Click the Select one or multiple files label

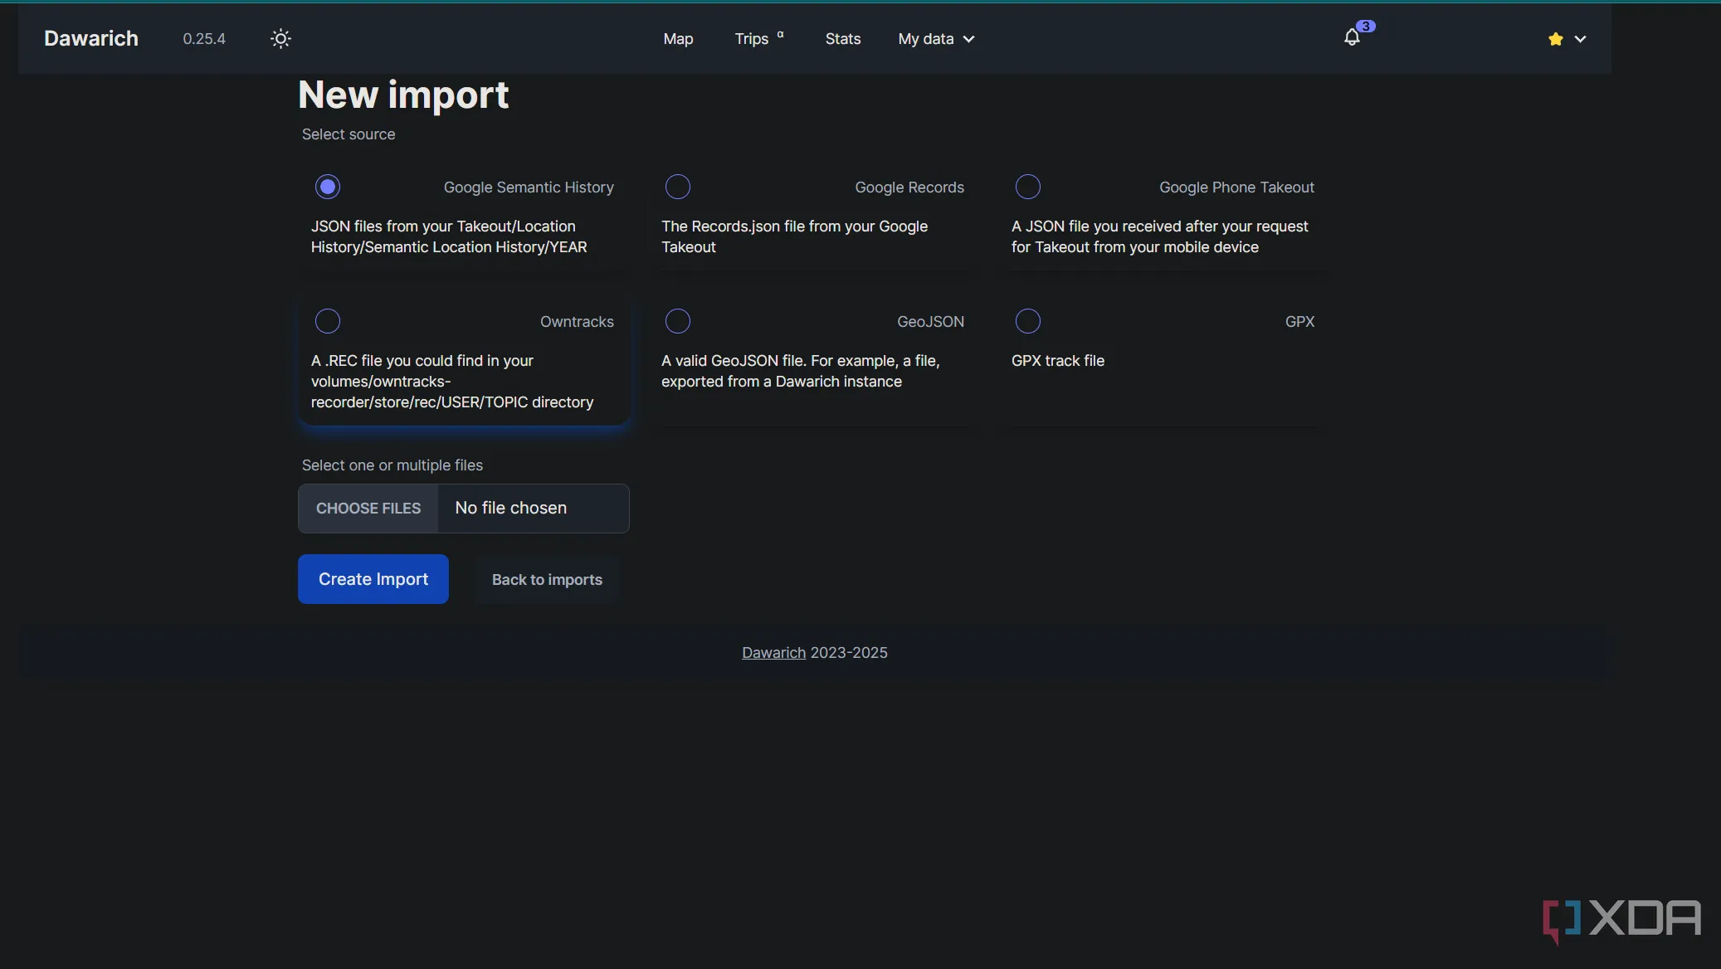coord(392,465)
